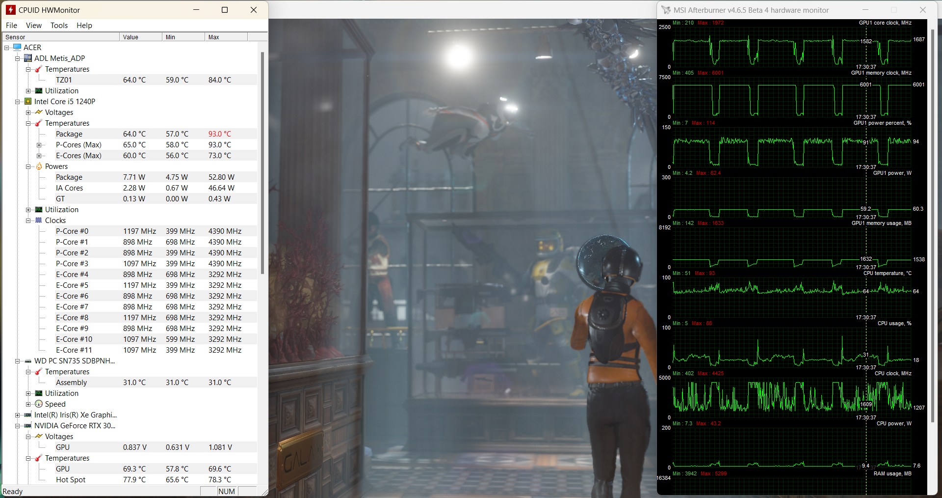
Task: Collapse the Powers section
Action: pos(28,166)
